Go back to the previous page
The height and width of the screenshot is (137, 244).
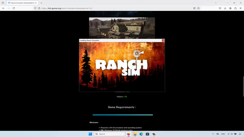point(3,8)
